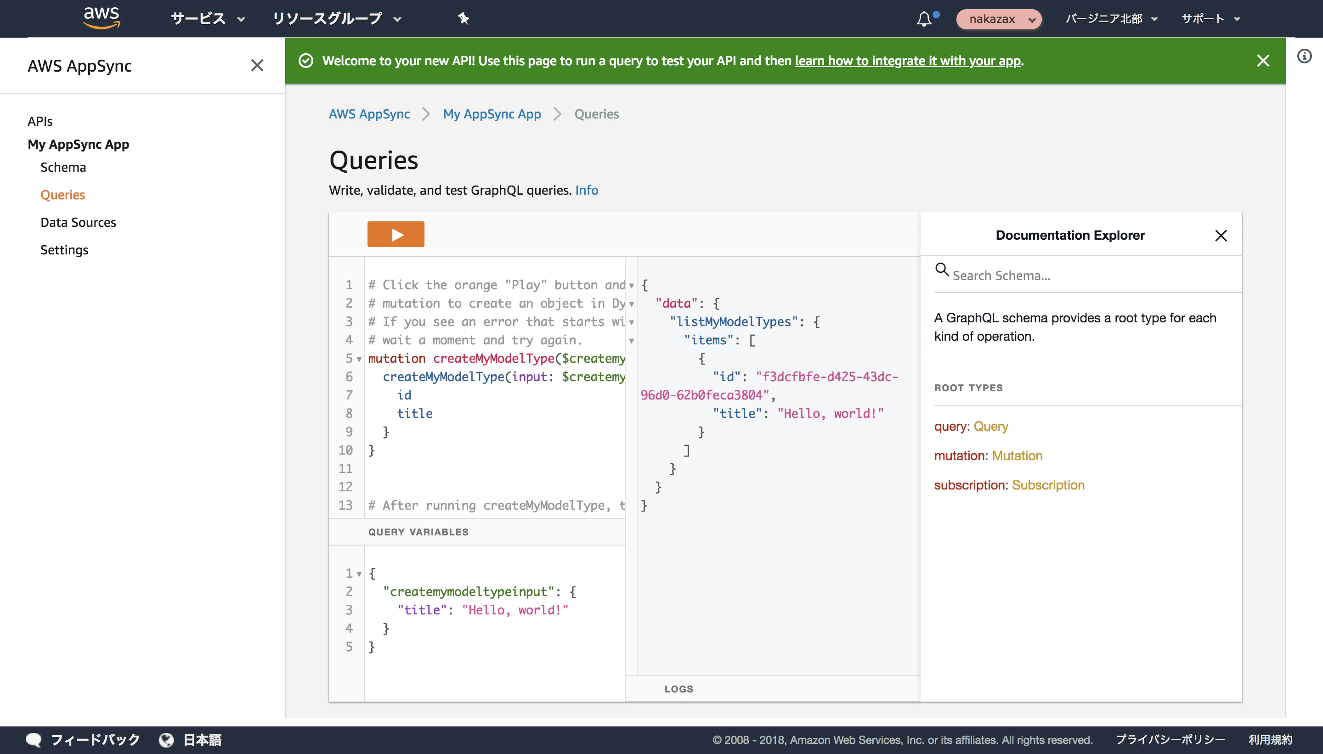Click the "createmymodeltypeinput" variable key

tap(469, 592)
